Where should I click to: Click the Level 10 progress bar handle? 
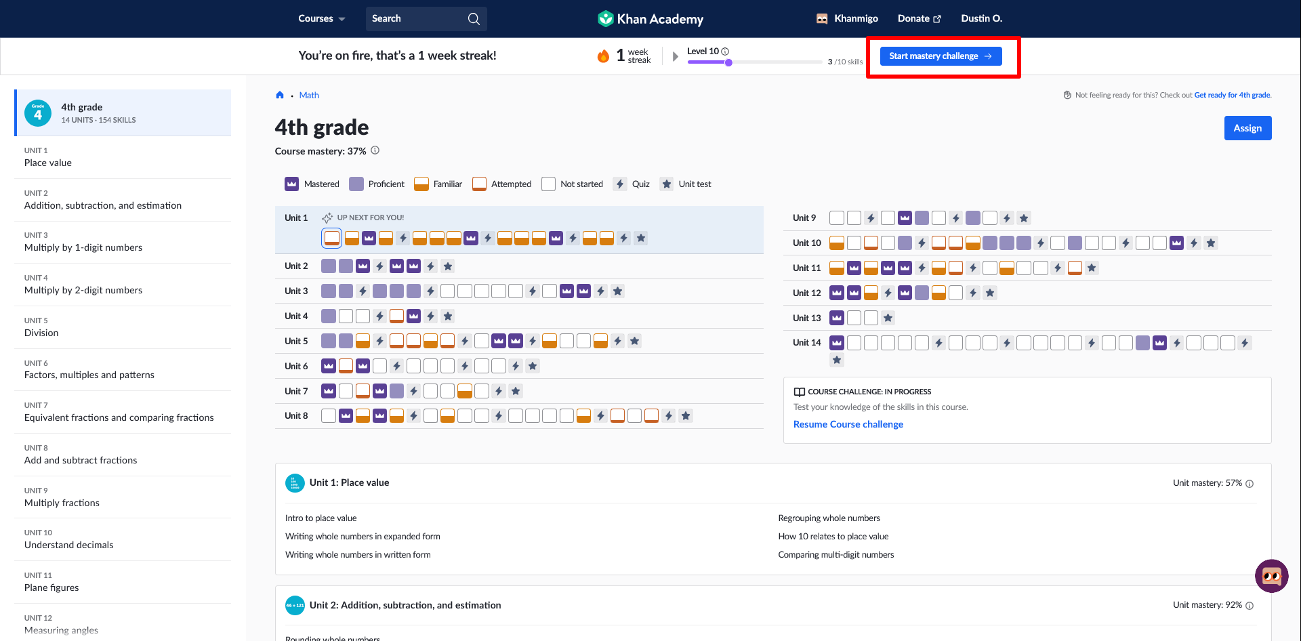(728, 62)
